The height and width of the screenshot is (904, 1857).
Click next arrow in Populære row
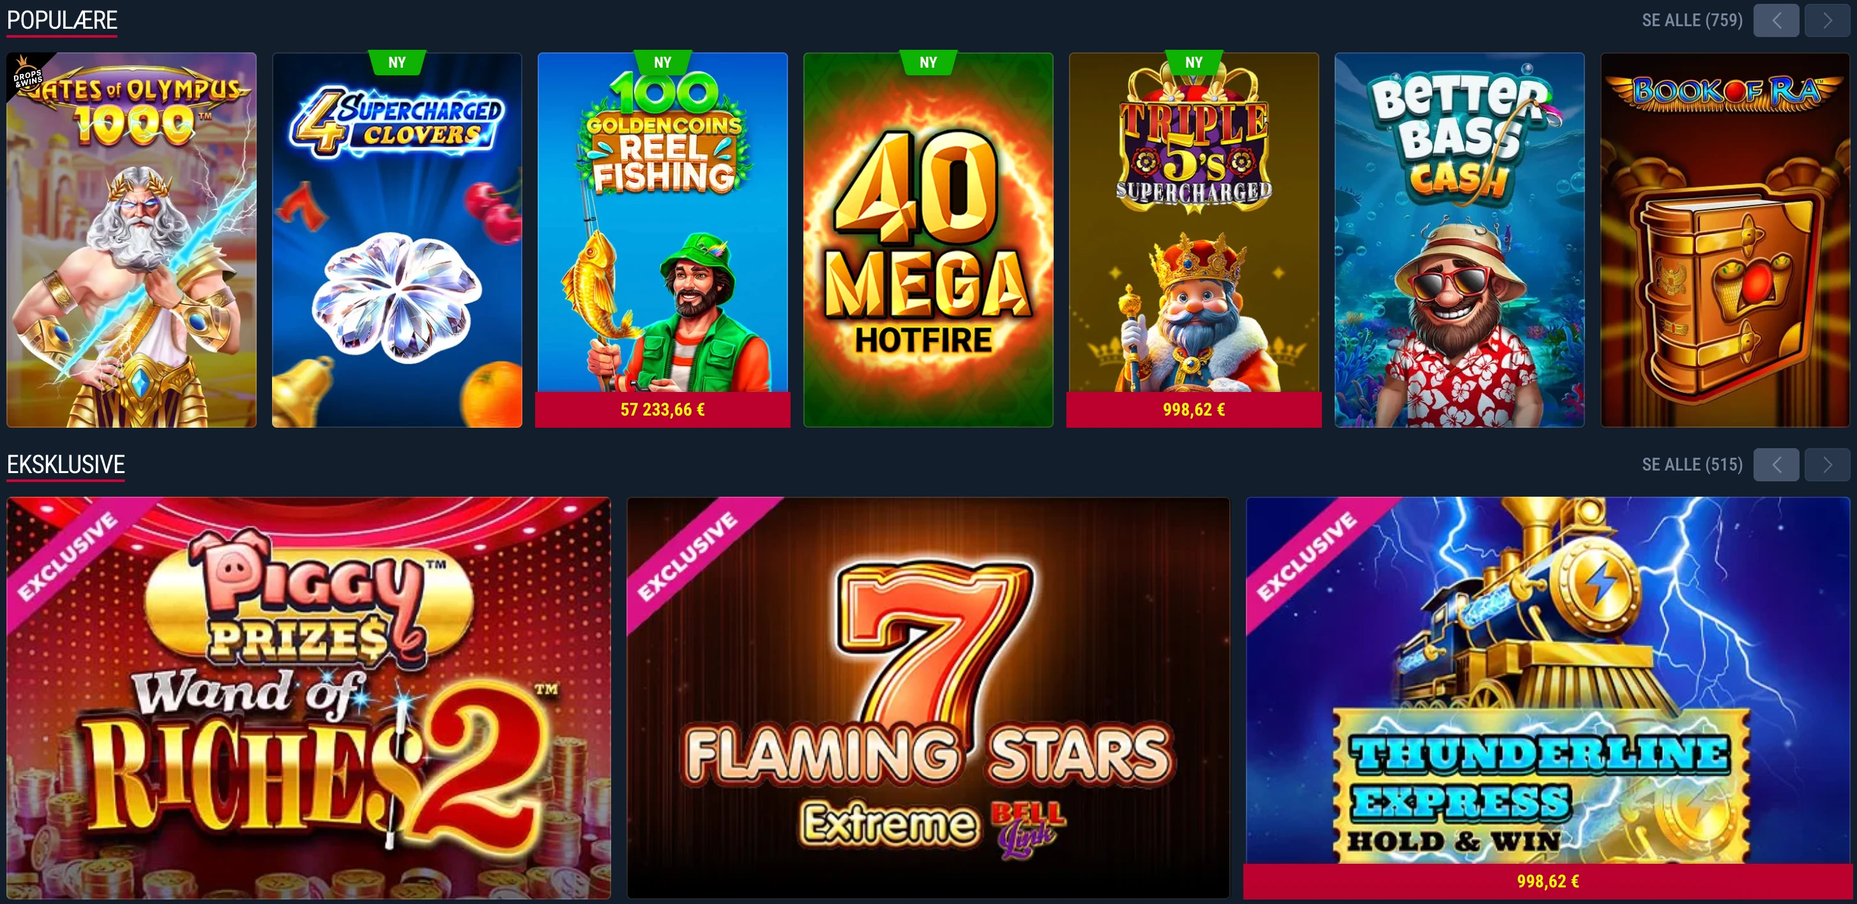pos(1827,20)
